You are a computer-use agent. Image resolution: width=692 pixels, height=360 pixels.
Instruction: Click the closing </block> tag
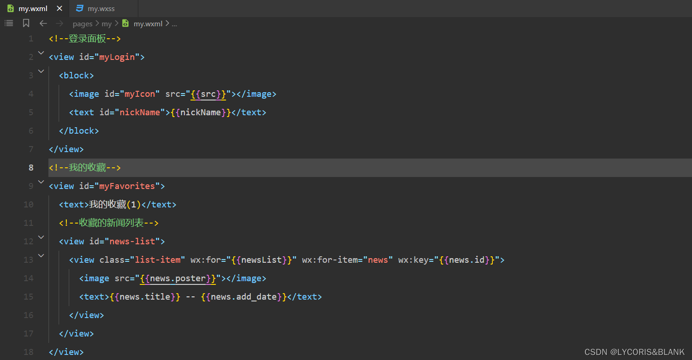(x=79, y=131)
